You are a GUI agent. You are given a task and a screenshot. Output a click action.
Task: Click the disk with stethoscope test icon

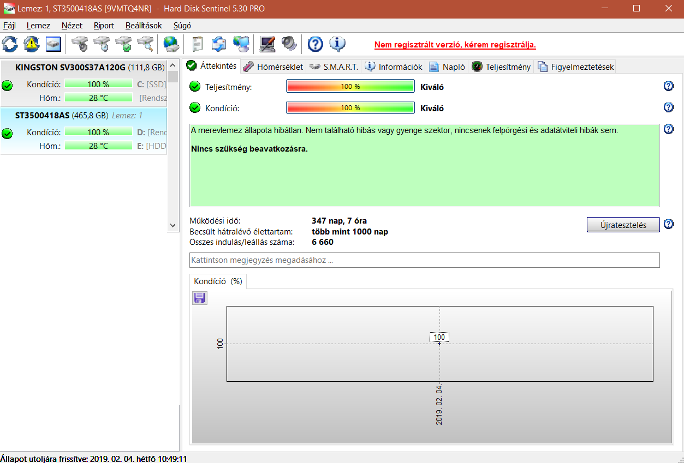[80, 44]
